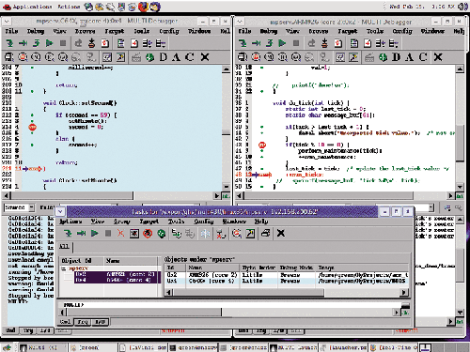Viewport: 470px width, 352px height.
Task: Click the green Go/Run arrow in left debugger
Action: [50, 43]
